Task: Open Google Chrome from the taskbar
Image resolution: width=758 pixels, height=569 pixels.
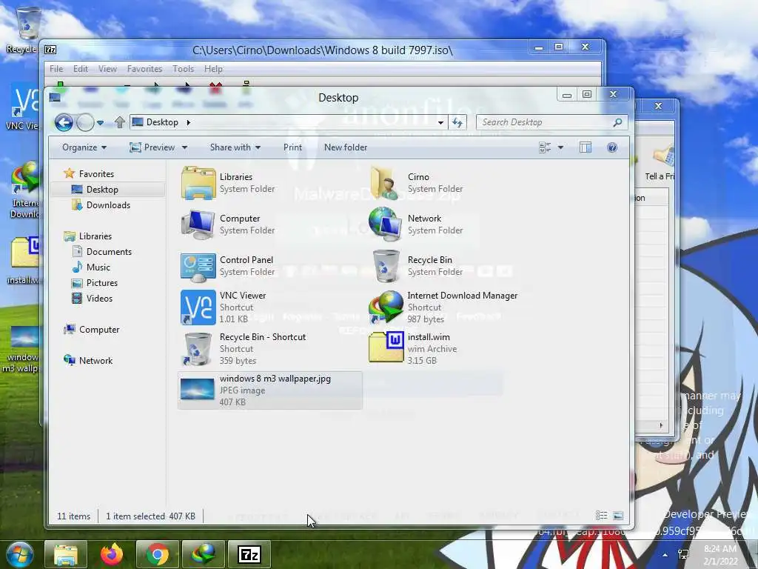Action: click(x=157, y=554)
